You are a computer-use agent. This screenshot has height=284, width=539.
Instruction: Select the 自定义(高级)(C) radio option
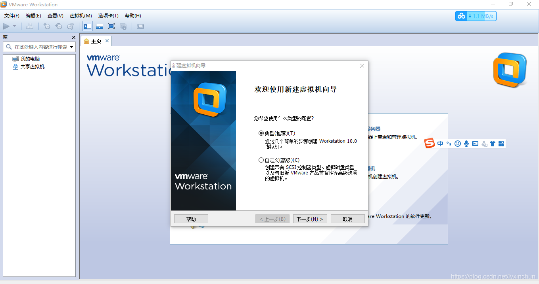pyautogui.click(x=261, y=160)
